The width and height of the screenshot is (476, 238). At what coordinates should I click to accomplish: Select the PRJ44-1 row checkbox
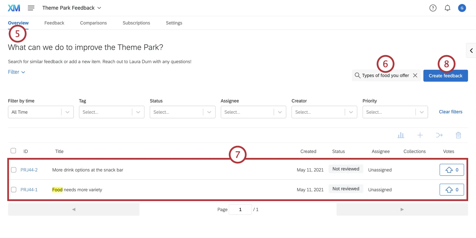point(13,190)
